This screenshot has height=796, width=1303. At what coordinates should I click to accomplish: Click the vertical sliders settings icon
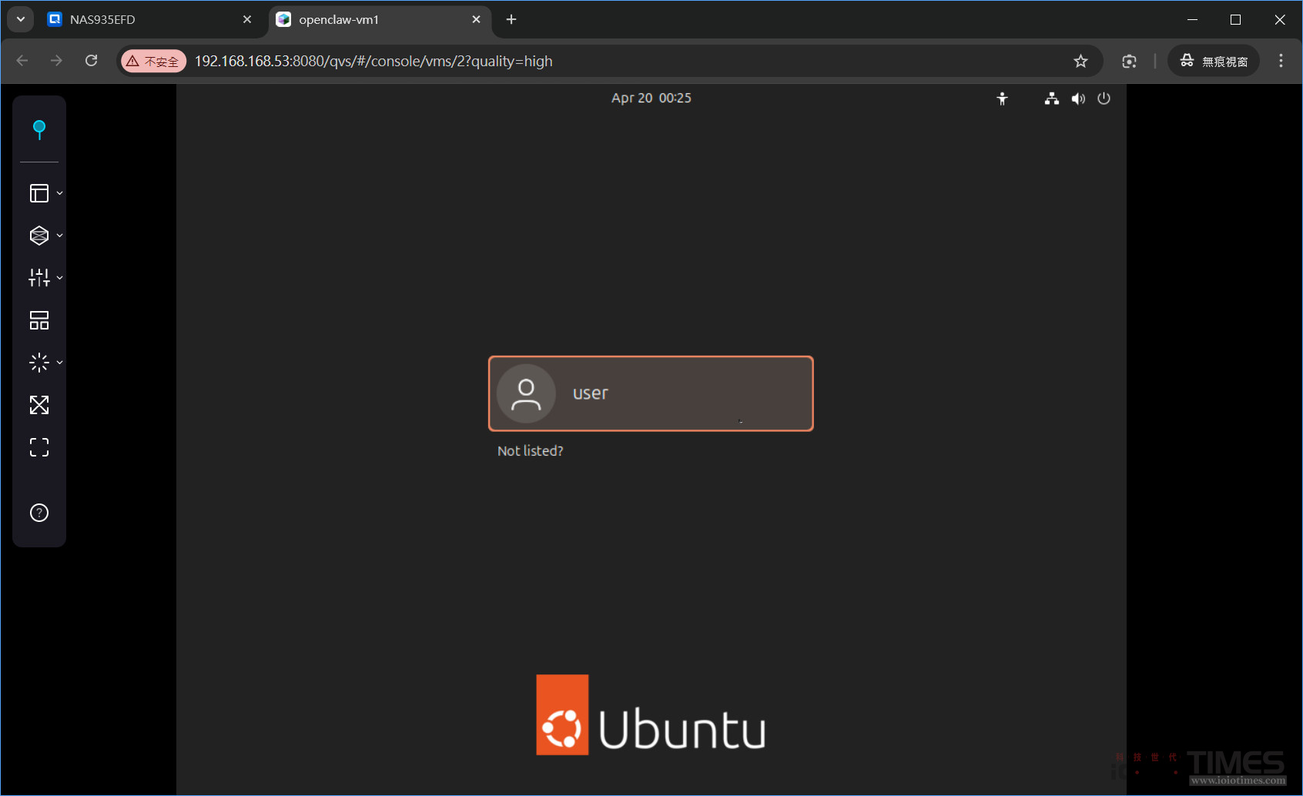39,278
